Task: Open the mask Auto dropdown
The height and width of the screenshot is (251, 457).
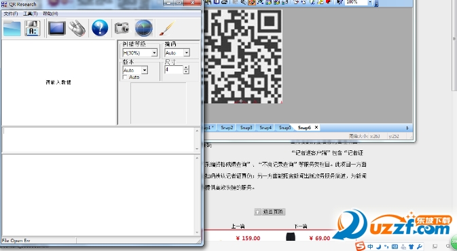Action: [187, 52]
